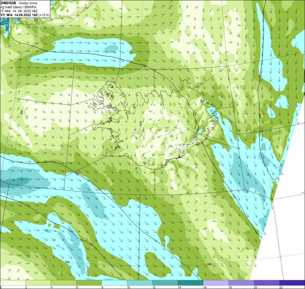305x289 pixels.
Task: Click the legend tick value 6
Action: pos(77,287)
